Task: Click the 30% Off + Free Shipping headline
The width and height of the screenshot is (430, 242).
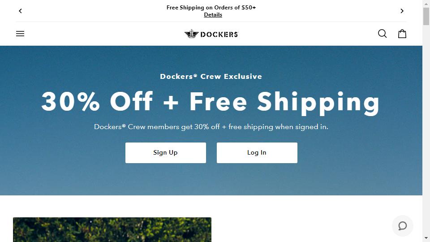Action: [x=211, y=102]
